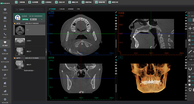Collapse the patient list panel using the left chevron

pyautogui.click(x=46, y=52)
